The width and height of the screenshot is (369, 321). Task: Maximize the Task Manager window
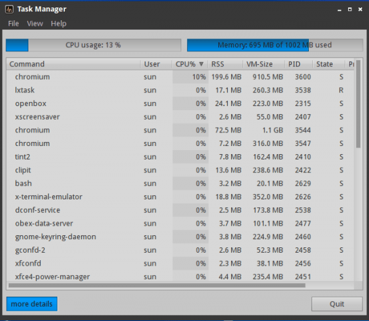349,9
